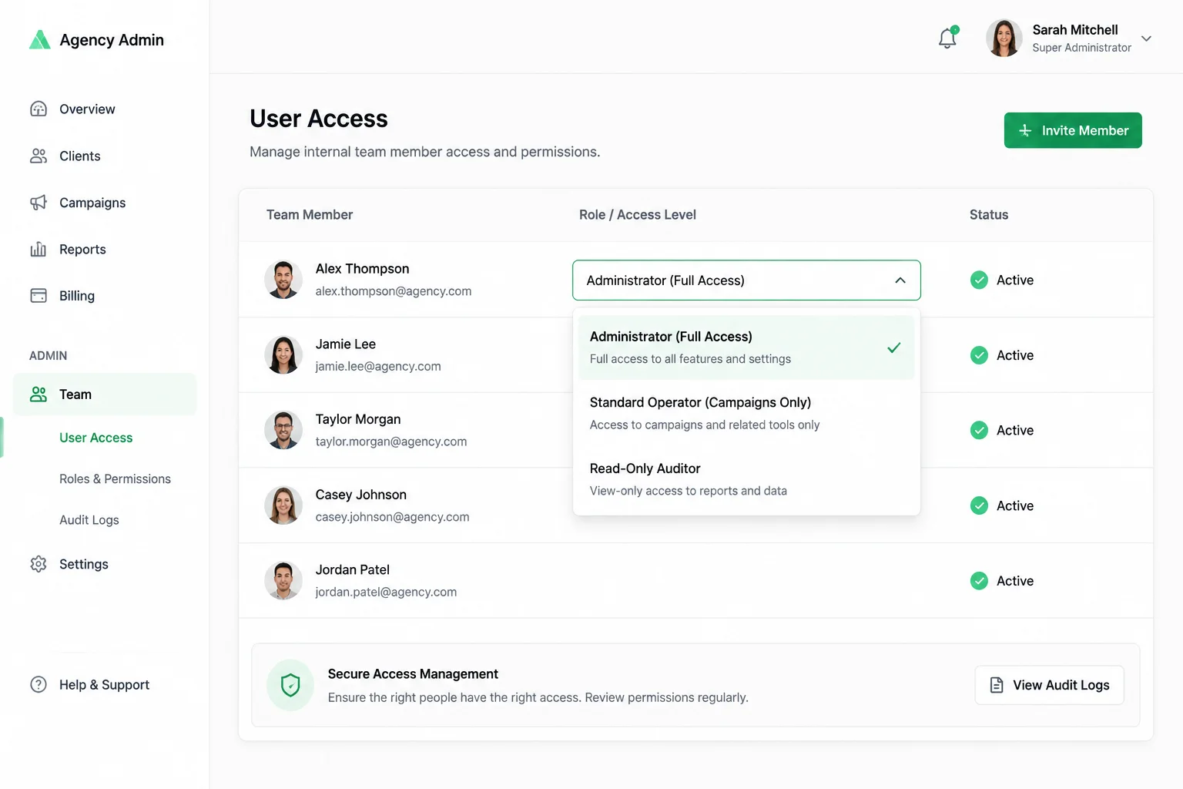Open Roles & Permissions submenu item
The width and height of the screenshot is (1183, 789).
(x=115, y=478)
